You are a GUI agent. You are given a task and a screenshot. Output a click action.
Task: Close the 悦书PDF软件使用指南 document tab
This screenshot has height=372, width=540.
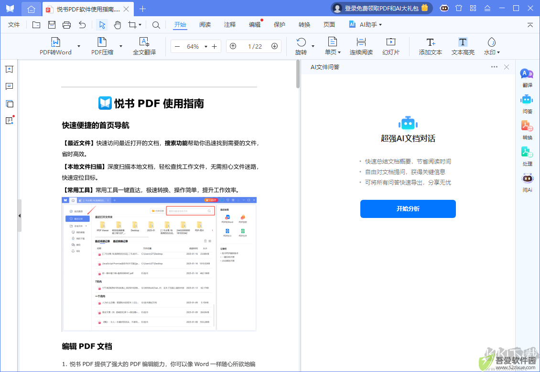(x=126, y=9)
